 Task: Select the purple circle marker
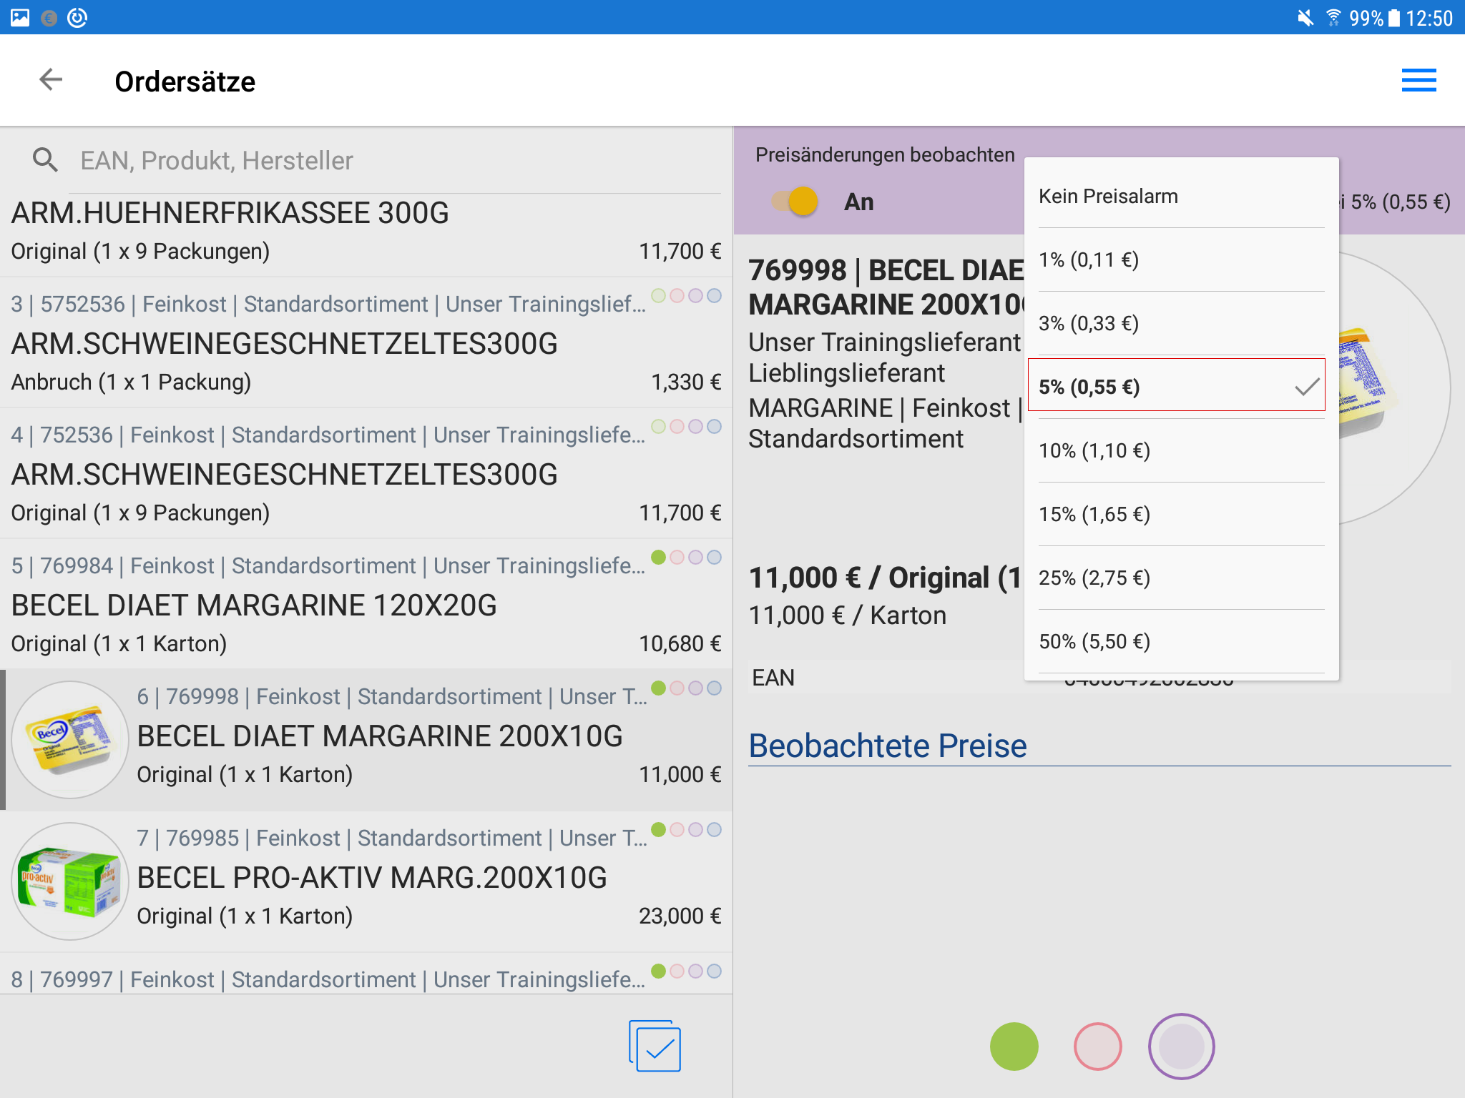point(1181,1046)
